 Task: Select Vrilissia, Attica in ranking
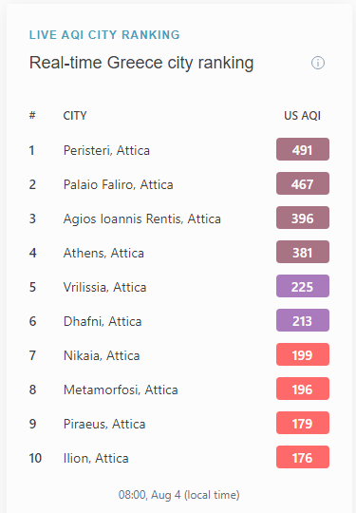105,287
